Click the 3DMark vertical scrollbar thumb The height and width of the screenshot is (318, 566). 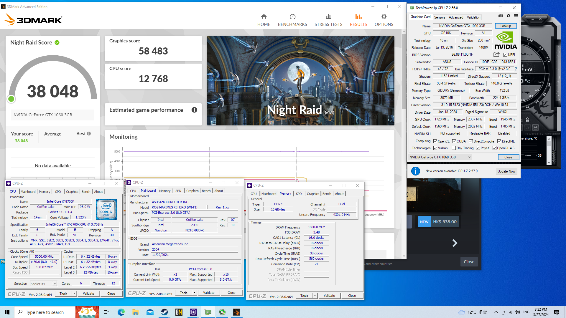[x=404, y=71]
